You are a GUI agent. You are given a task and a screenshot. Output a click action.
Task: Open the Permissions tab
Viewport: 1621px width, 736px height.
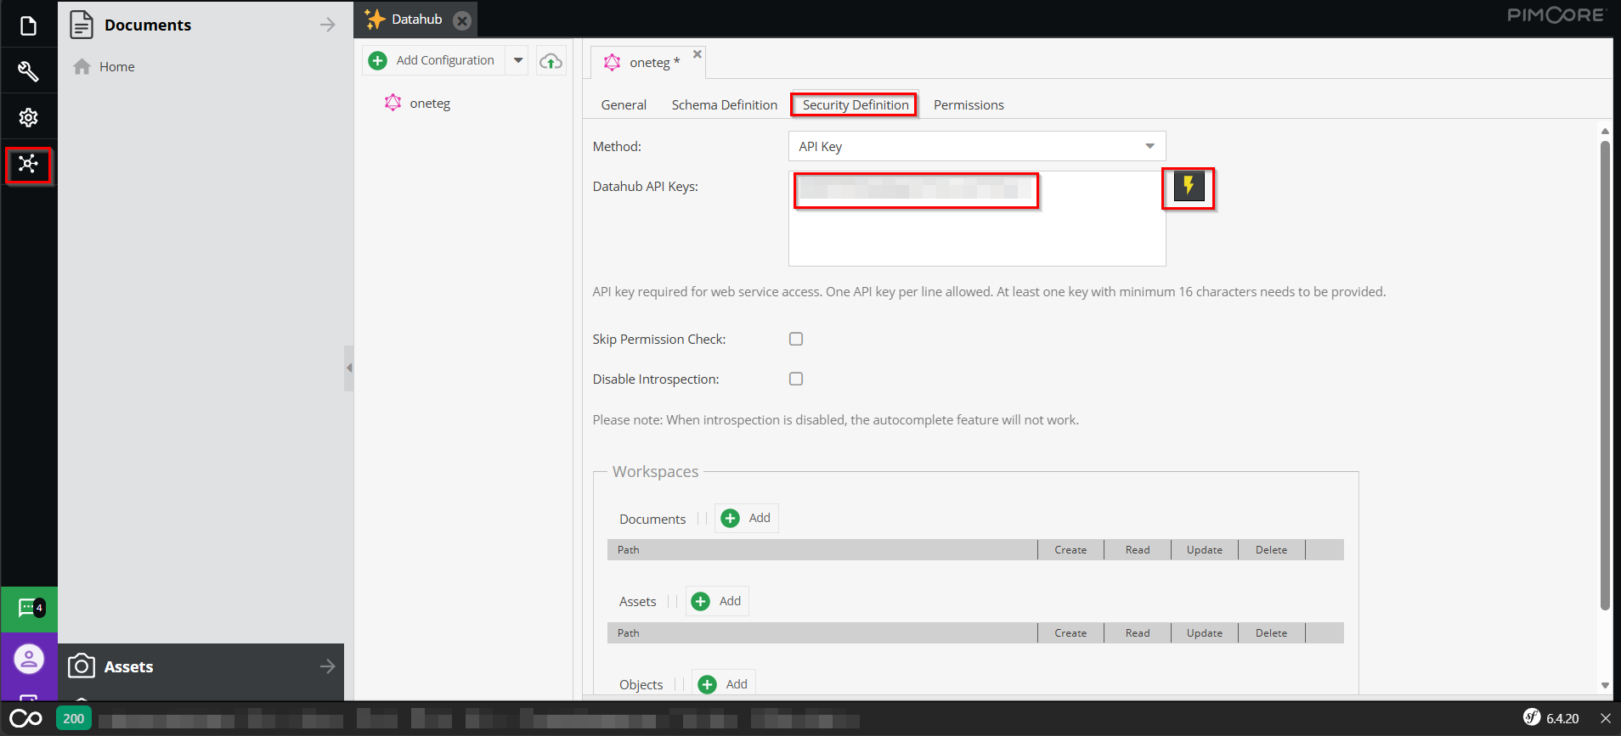[969, 105]
